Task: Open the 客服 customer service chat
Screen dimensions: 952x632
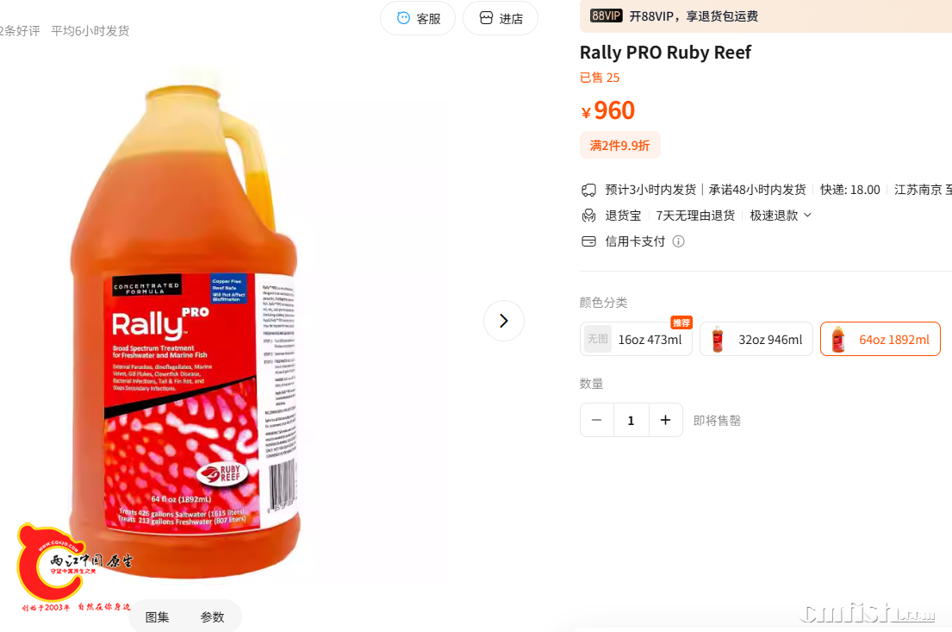Action: pos(418,18)
